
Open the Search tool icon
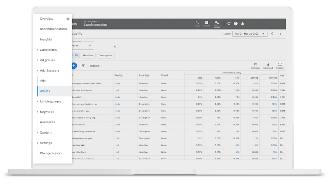tap(197, 23)
